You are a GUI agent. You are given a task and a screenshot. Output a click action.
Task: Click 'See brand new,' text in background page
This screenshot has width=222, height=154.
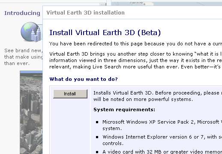pyautogui.click(x=24, y=50)
